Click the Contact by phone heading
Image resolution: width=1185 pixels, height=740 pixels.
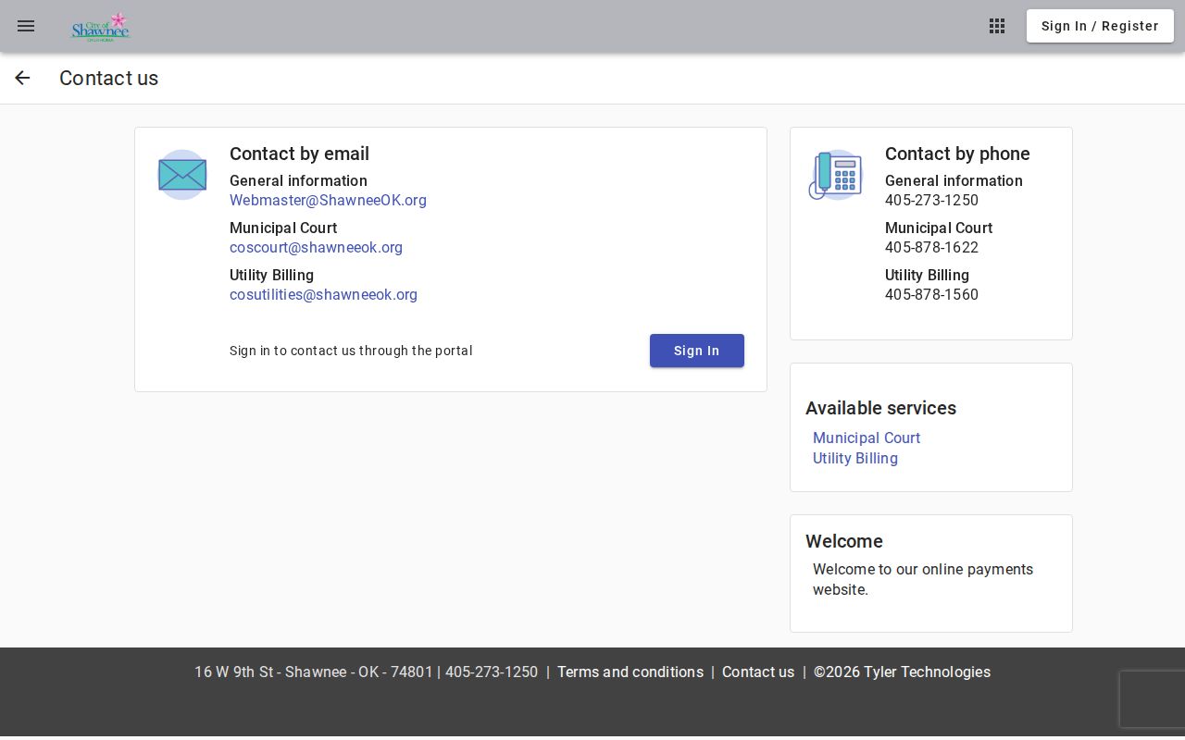957,154
